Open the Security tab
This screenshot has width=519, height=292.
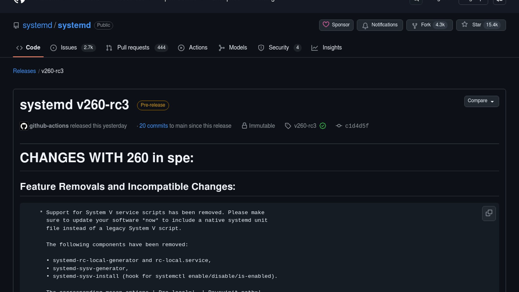tap(278, 48)
